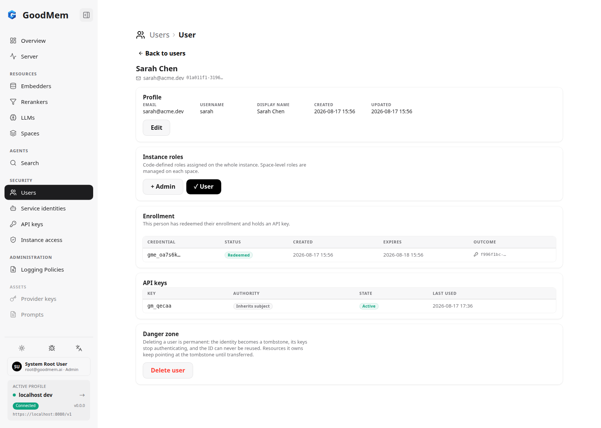601x428 pixels.
Task: Click last used 2026-08-17 17:36
Action: pyautogui.click(x=453, y=306)
